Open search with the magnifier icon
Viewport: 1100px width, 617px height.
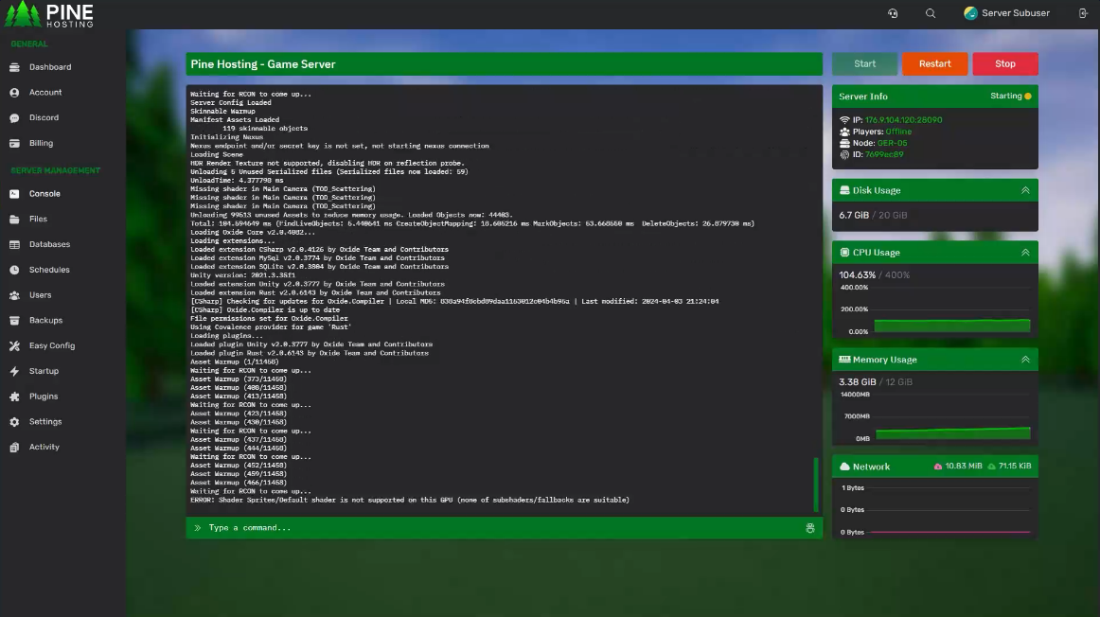click(x=931, y=13)
